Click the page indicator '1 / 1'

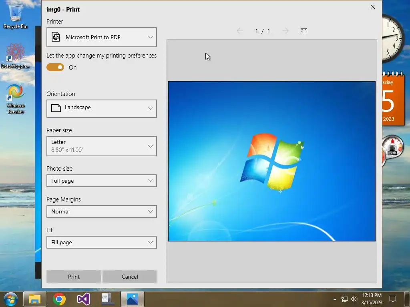(262, 31)
